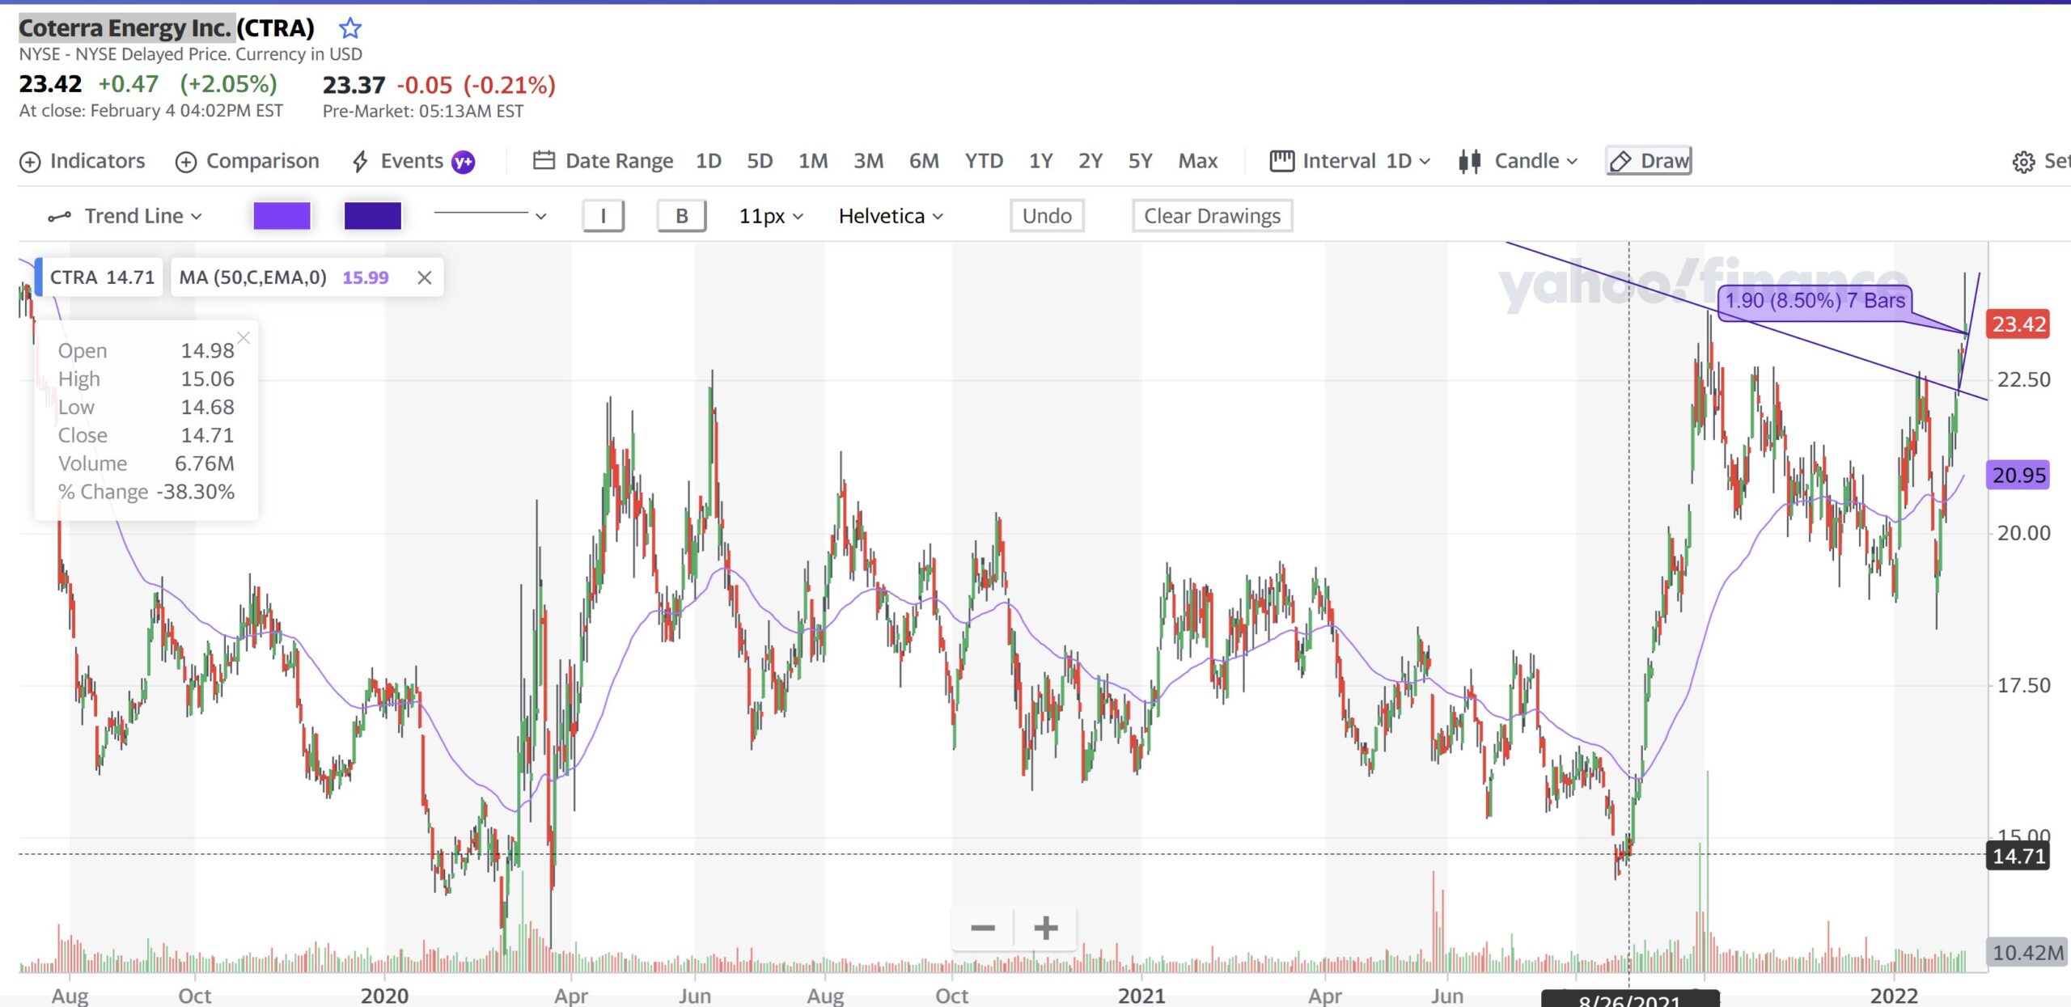The image size is (2071, 1007).
Task: Open the Date Range picker
Action: (x=604, y=161)
